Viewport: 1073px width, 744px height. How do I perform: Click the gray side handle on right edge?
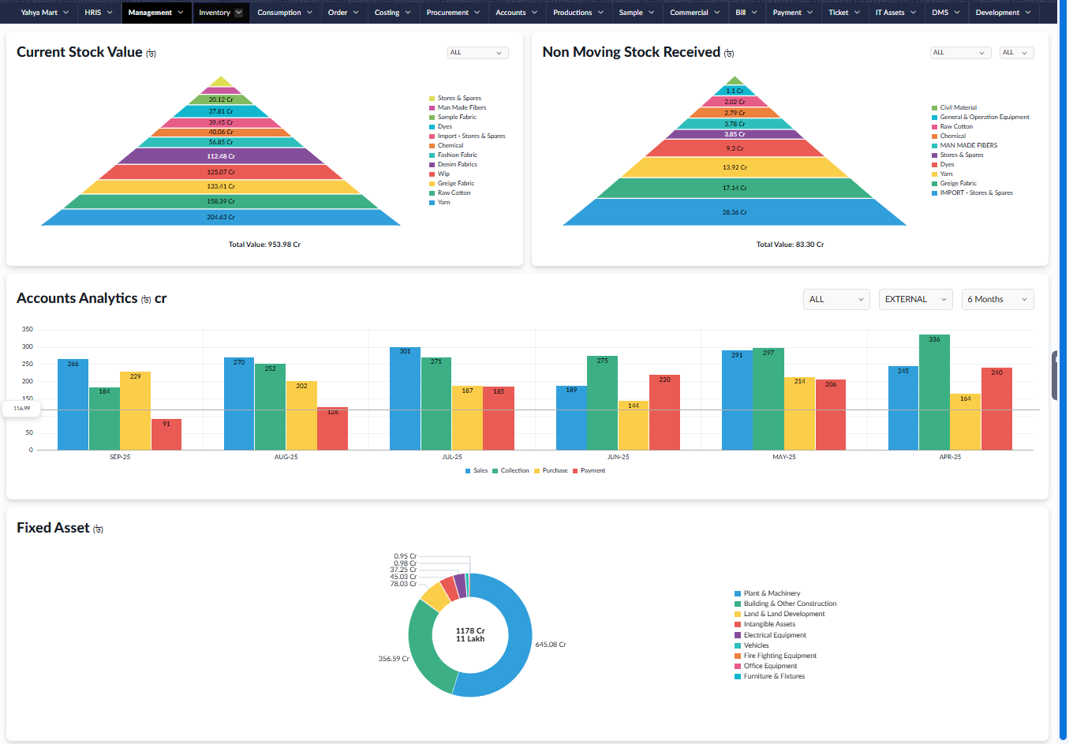(x=1055, y=376)
